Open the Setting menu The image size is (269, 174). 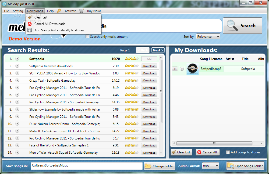(18, 11)
